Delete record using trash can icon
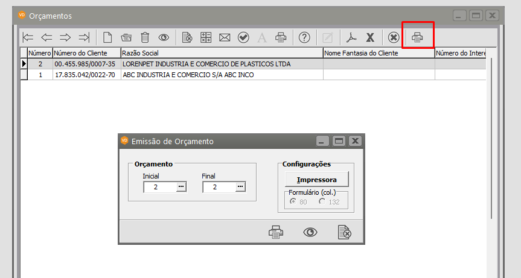The image size is (521, 278). [145, 37]
